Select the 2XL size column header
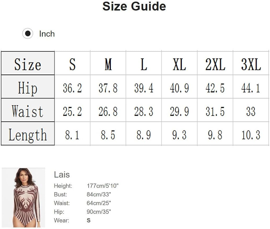The width and height of the screenshot is (270, 229). [215, 64]
